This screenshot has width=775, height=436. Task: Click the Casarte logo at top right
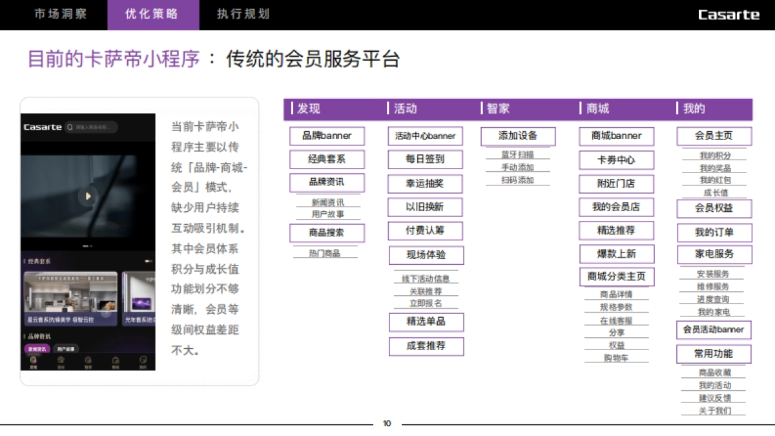pos(728,14)
